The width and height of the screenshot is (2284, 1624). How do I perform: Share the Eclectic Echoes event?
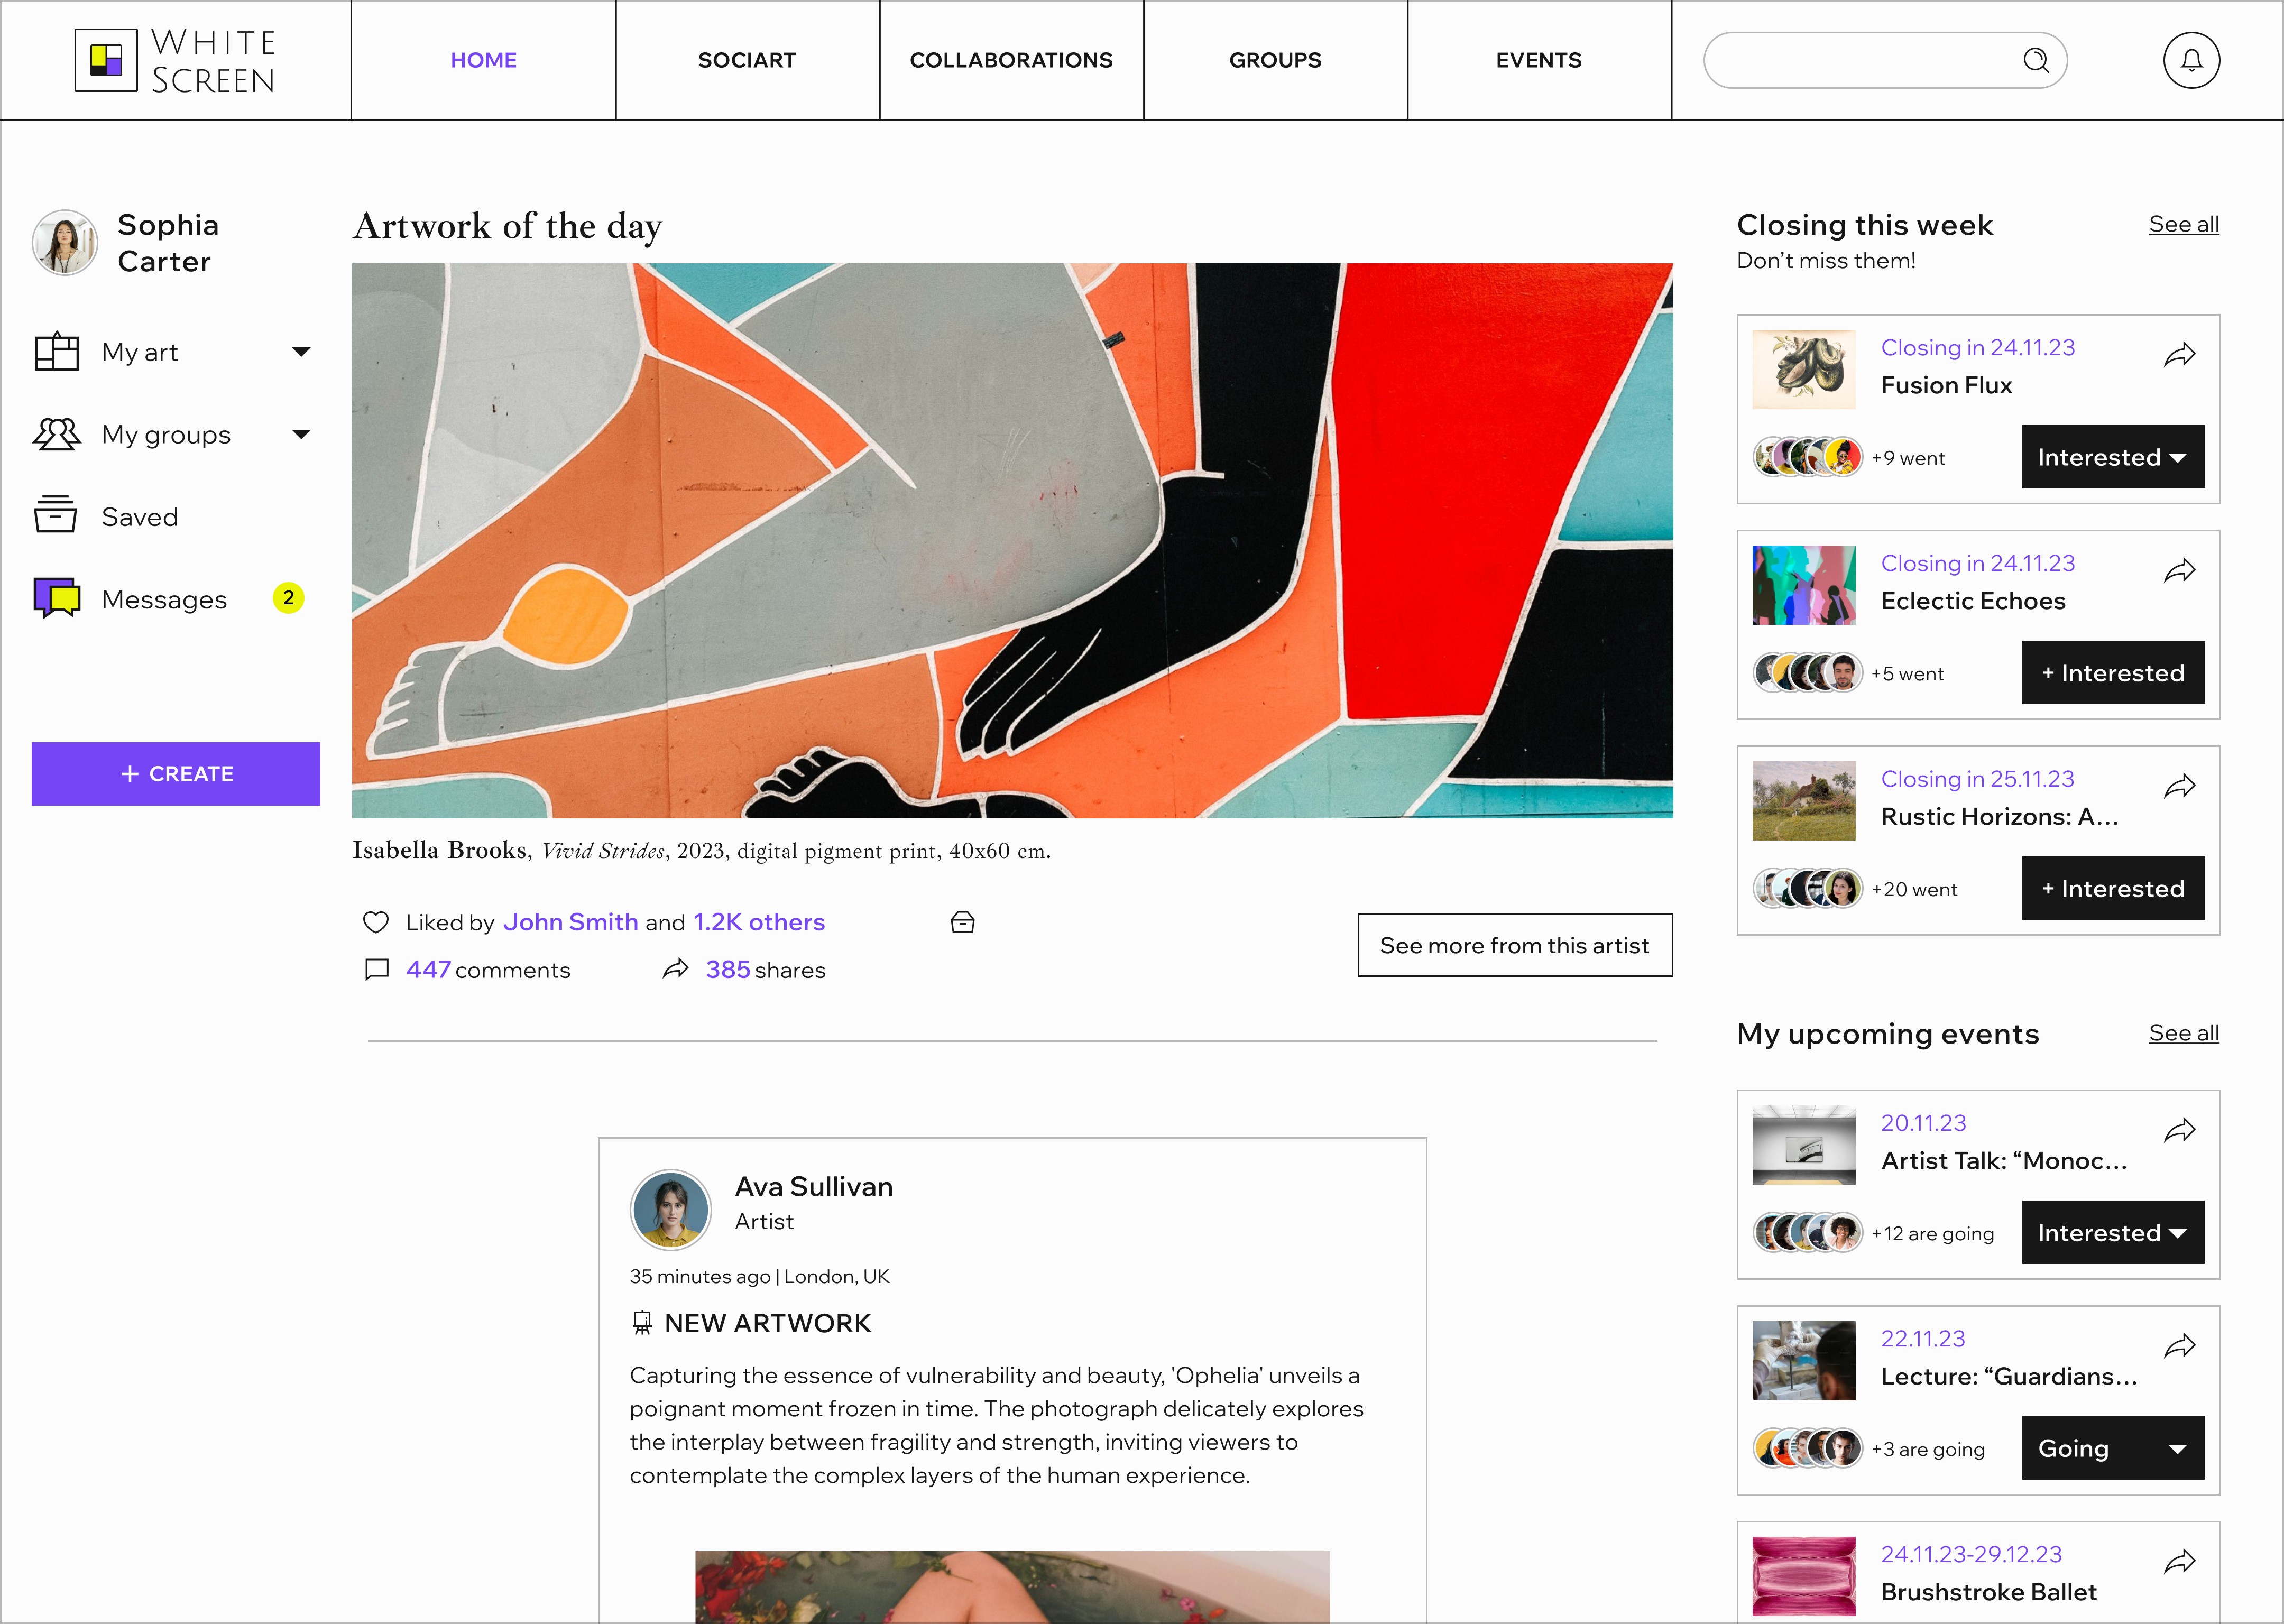pos(2179,571)
